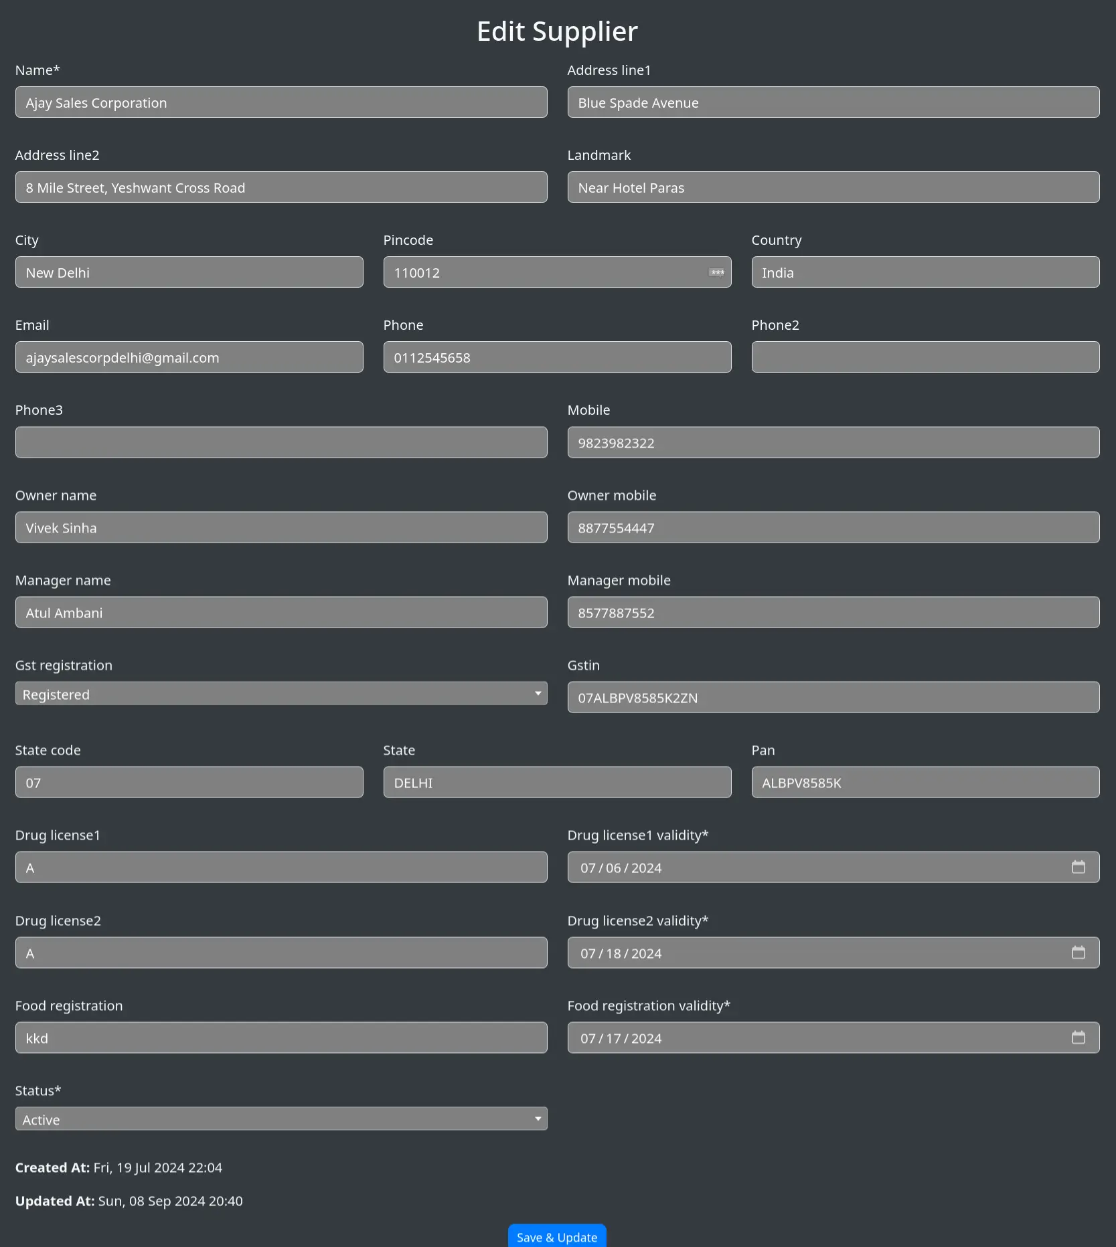1116x1247 pixels.
Task: Edit the Mobile number 9823982322
Action: click(833, 442)
